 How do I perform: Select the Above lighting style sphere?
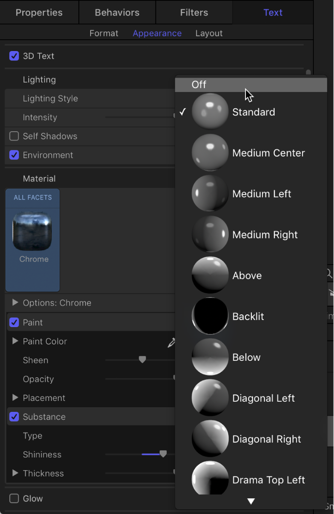coord(210,275)
